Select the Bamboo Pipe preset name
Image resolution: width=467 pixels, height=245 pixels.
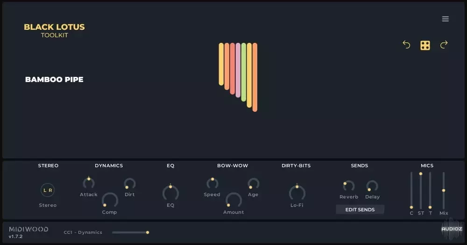(54, 80)
